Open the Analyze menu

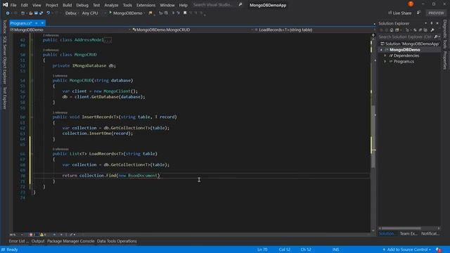tap(111, 5)
